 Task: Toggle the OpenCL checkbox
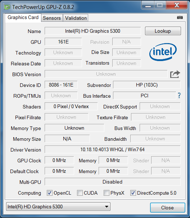point(49,193)
